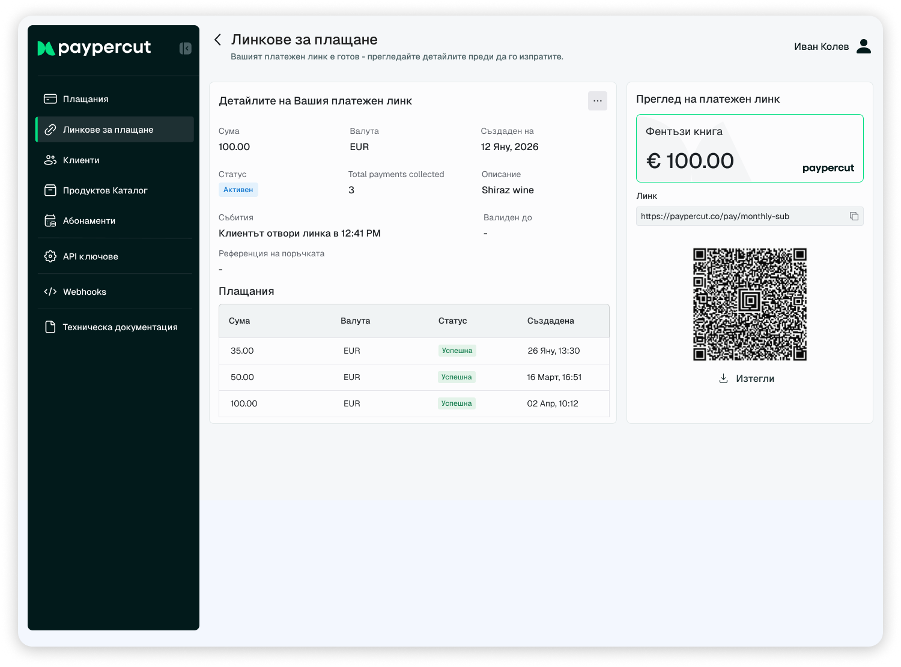Click the date 02 Апр, 10:12
This screenshot has height=667, width=901.
click(x=553, y=403)
